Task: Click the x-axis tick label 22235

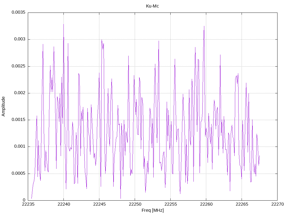Action: point(28,204)
